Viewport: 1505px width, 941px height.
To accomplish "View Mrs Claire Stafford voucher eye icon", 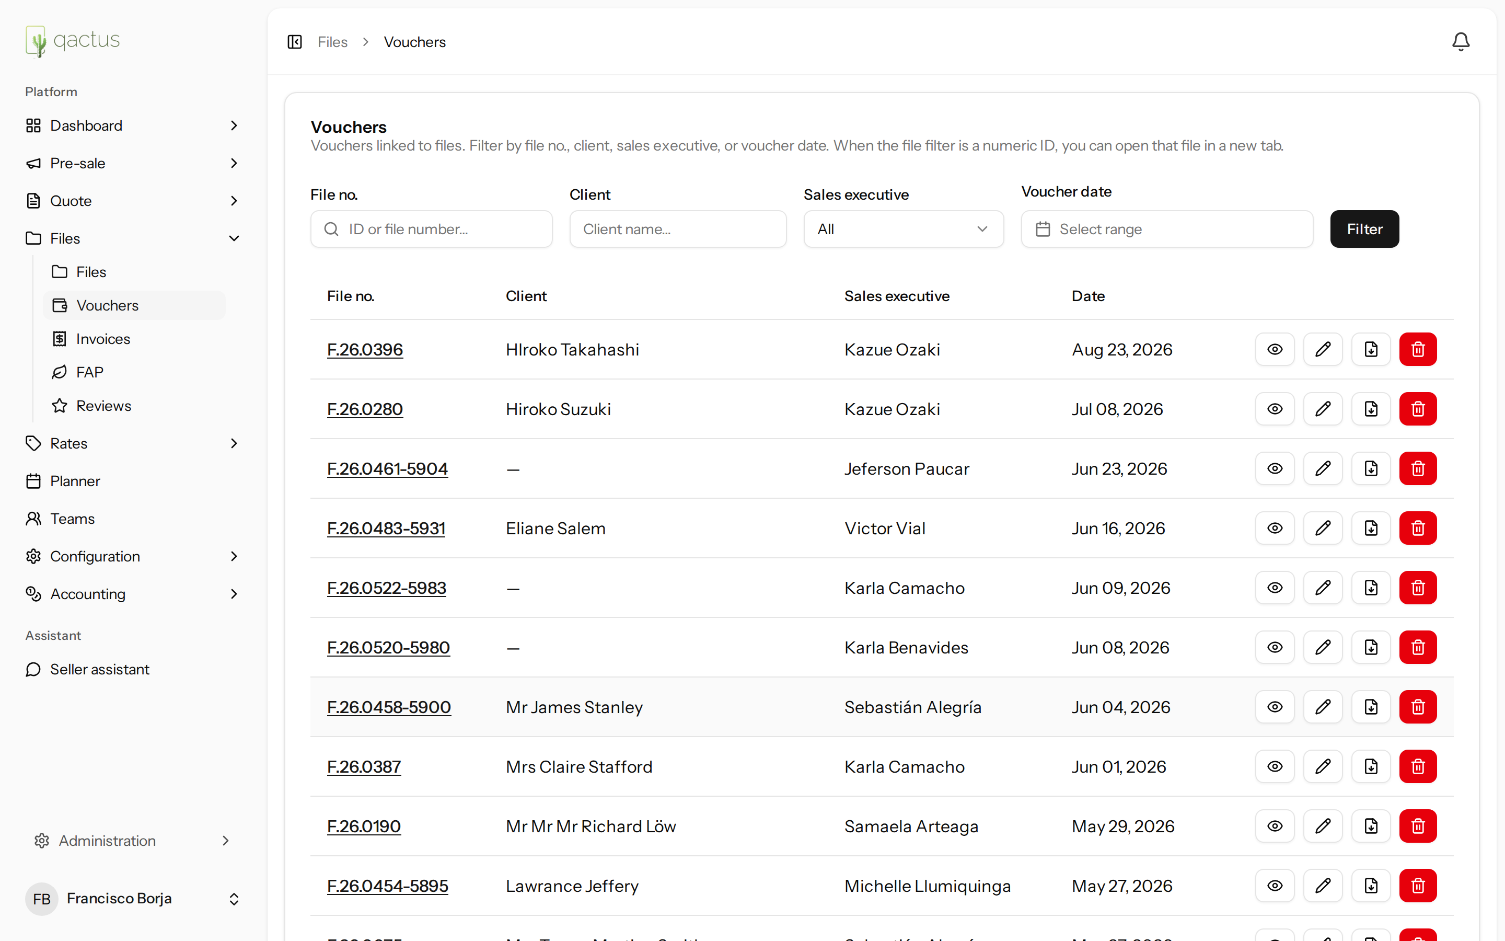I will click(1275, 767).
